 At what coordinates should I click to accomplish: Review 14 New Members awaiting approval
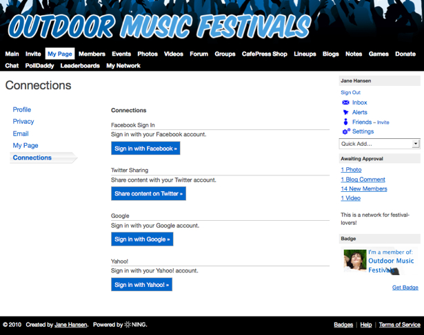pos(364,188)
